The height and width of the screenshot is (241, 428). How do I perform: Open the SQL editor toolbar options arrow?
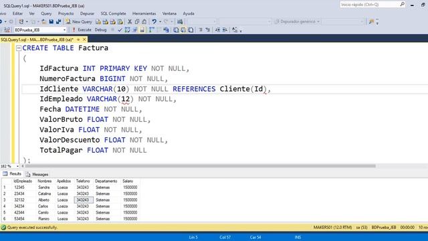(241, 30)
